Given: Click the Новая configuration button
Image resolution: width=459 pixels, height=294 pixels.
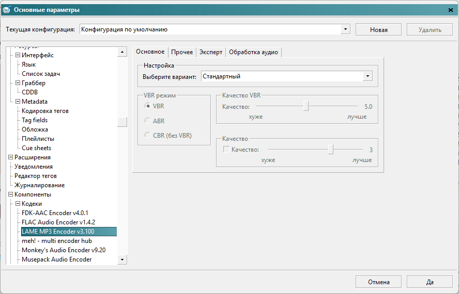Looking at the screenshot, I should click(x=378, y=29).
